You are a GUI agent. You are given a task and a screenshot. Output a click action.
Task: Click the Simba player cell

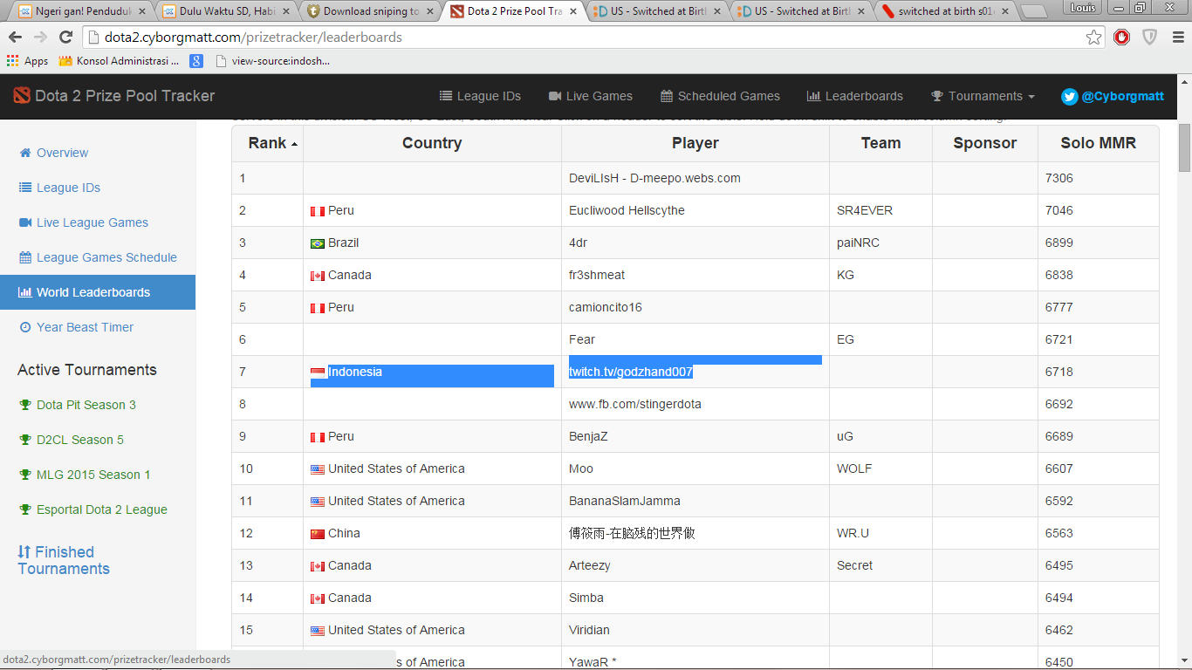pyautogui.click(x=695, y=598)
